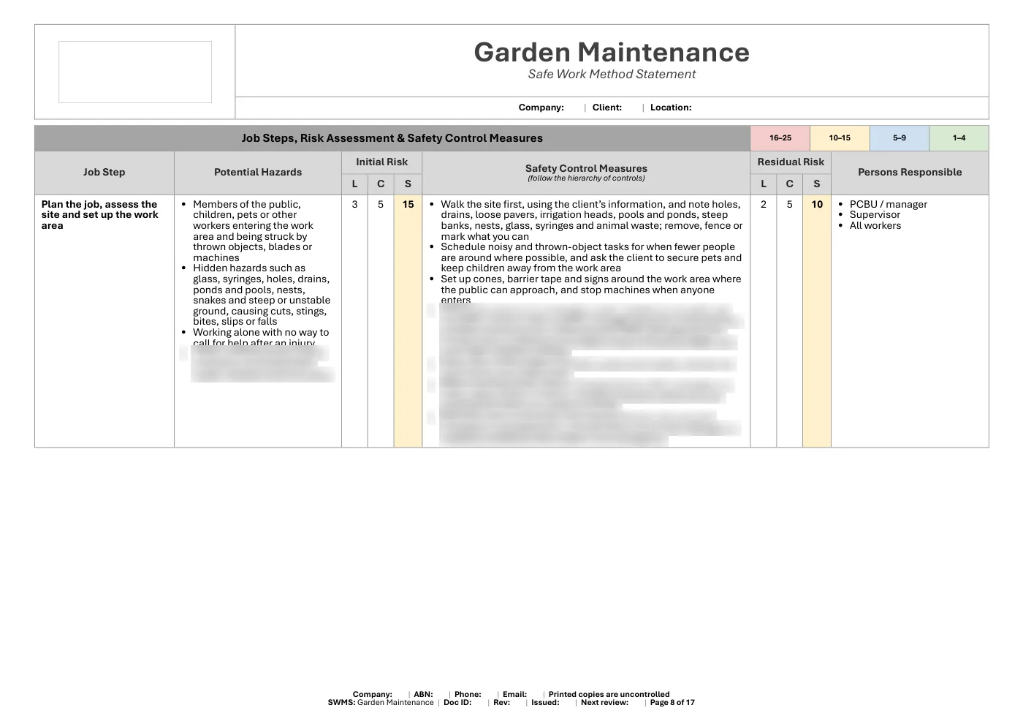
Task: Click the 'Hidden hazards such as' bullet
Action: click(261, 295)
